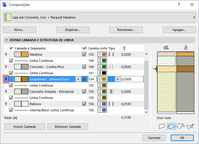Click the drag handle for Concreto Armado - Estrutural
Image resolution: width=199 pixels, height=144 pixels.
click(6, 91)
